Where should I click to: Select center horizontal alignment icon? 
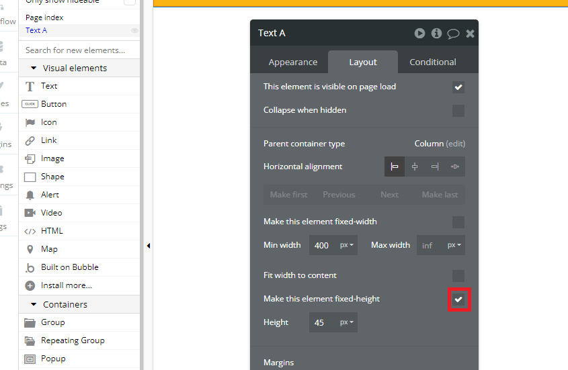415,167
